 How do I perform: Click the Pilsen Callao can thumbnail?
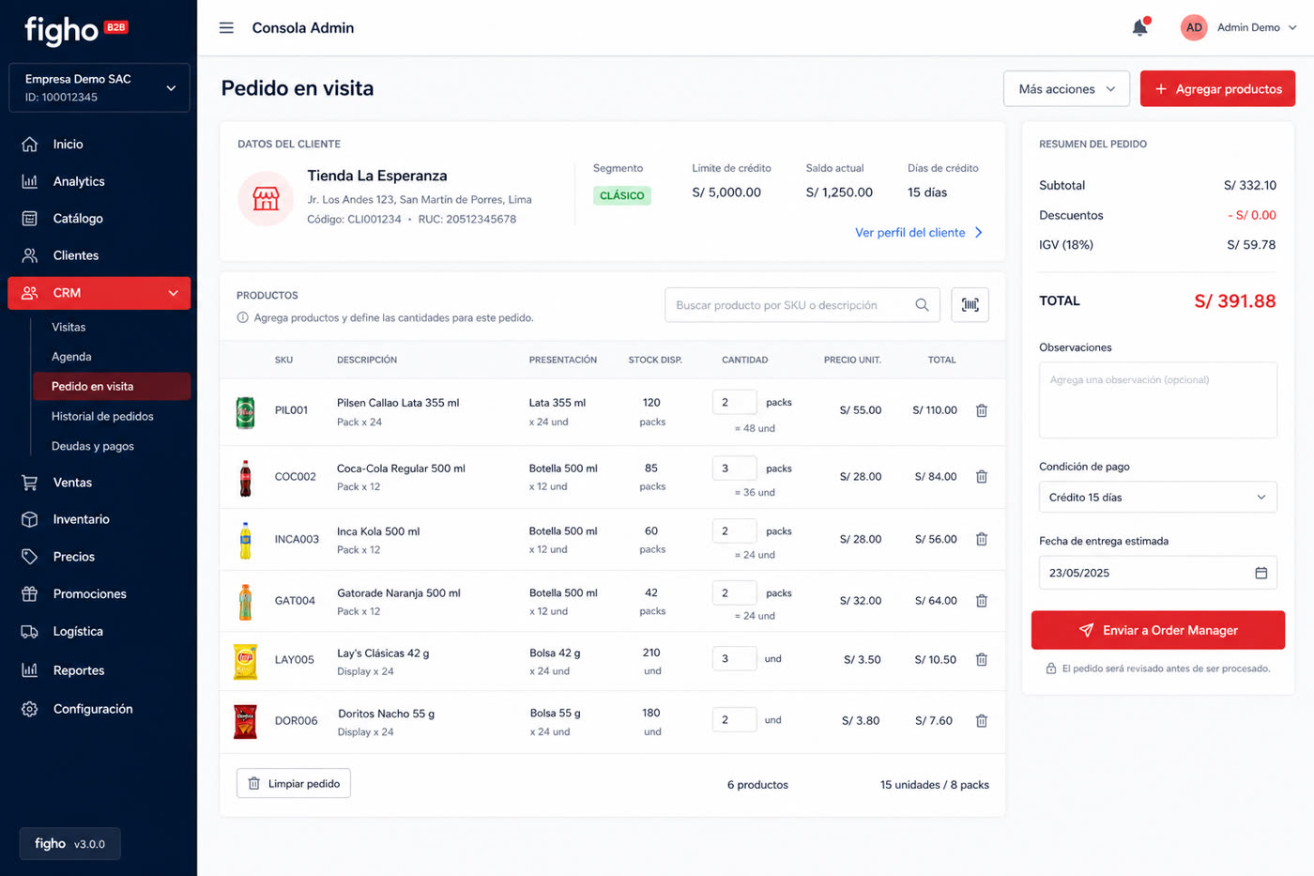pyautogui.click(x=245, y=412)
